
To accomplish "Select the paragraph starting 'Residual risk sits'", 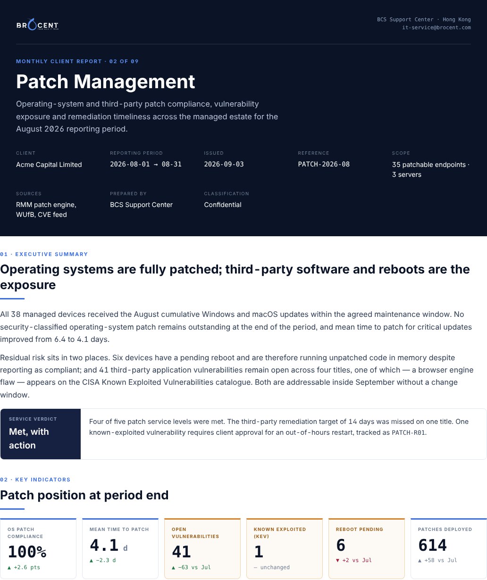I will point(237,376).
